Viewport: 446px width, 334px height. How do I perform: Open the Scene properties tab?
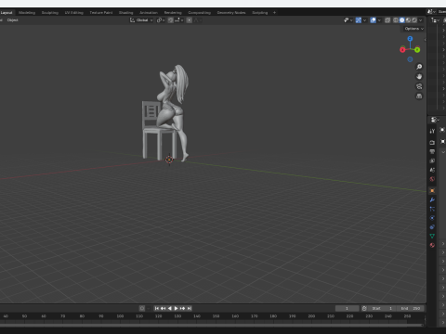pos(432,170)
